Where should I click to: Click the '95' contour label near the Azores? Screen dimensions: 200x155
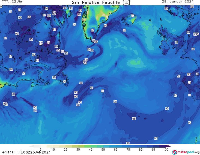pyautogui.click(x=134, y=119)
